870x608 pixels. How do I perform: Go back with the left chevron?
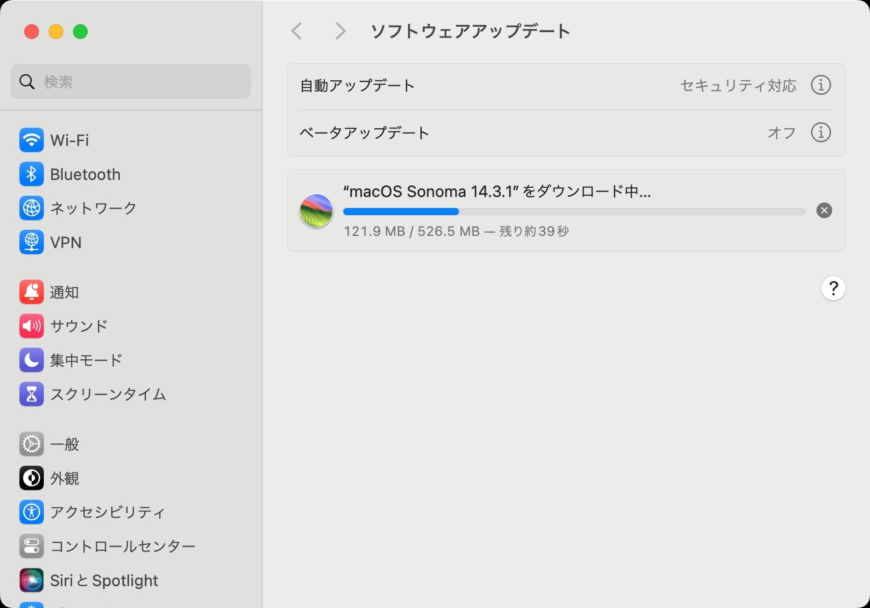297,31
